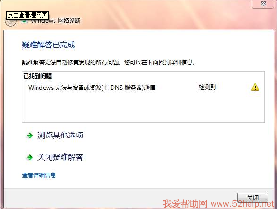Viewport: 277px width, 209px height.
Task: Click the green arrow beside 关闭疑难解答
Action: 30,157
